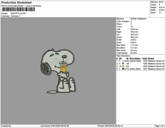The width and height of the screenshot is (166, 128).
Task: Click the Amber Black color swatch
Action: 123,69
